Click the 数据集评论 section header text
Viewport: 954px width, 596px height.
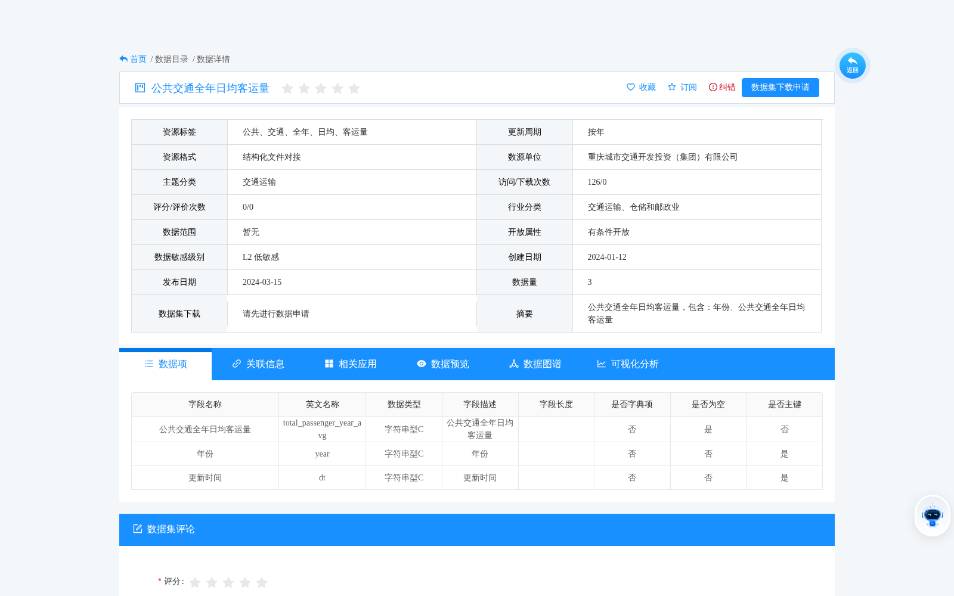click(x=171, y=529)
